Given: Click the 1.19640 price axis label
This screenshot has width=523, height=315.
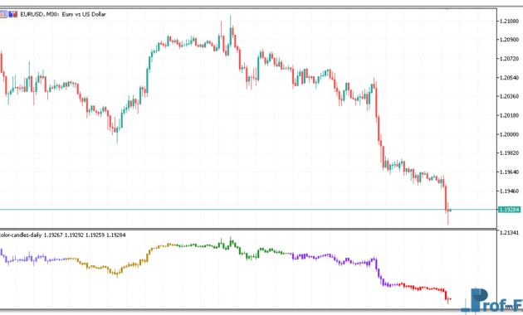Looking at the screenshot, I should click(509, 172).
